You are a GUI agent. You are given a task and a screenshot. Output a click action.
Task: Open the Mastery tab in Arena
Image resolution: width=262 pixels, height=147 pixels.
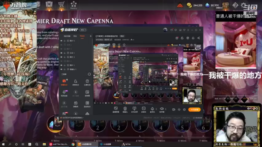tap(73, 5)
